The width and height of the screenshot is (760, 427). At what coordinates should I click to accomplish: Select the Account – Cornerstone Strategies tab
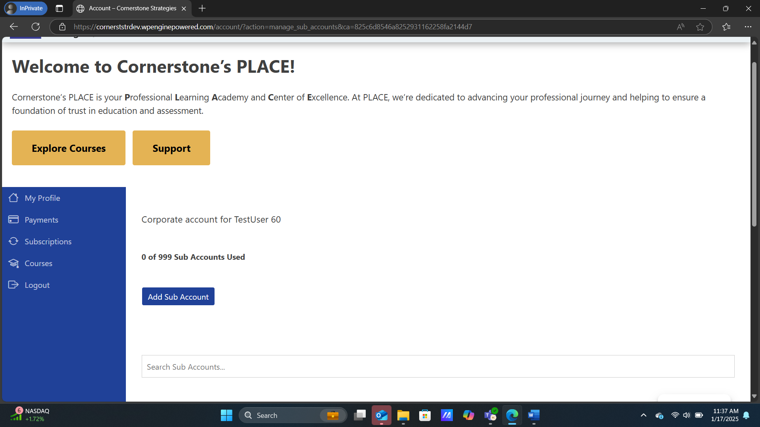pos(131,8)
